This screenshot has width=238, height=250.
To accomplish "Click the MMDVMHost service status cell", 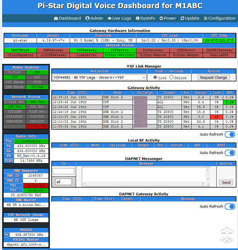I will 20,50.
